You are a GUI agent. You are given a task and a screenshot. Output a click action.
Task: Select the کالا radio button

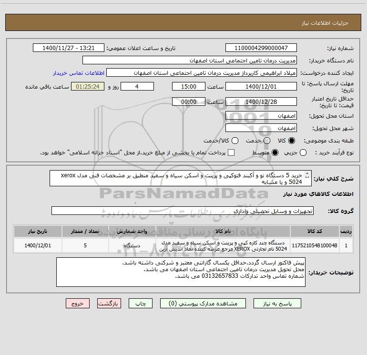pos(292,141)
